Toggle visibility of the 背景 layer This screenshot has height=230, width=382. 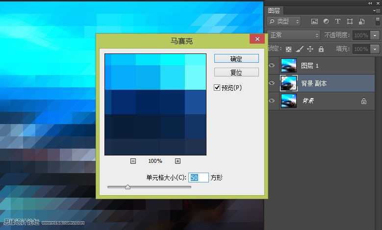[x=272, y=101]
